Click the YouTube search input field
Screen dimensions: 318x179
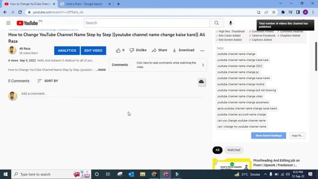coord(147,23)
